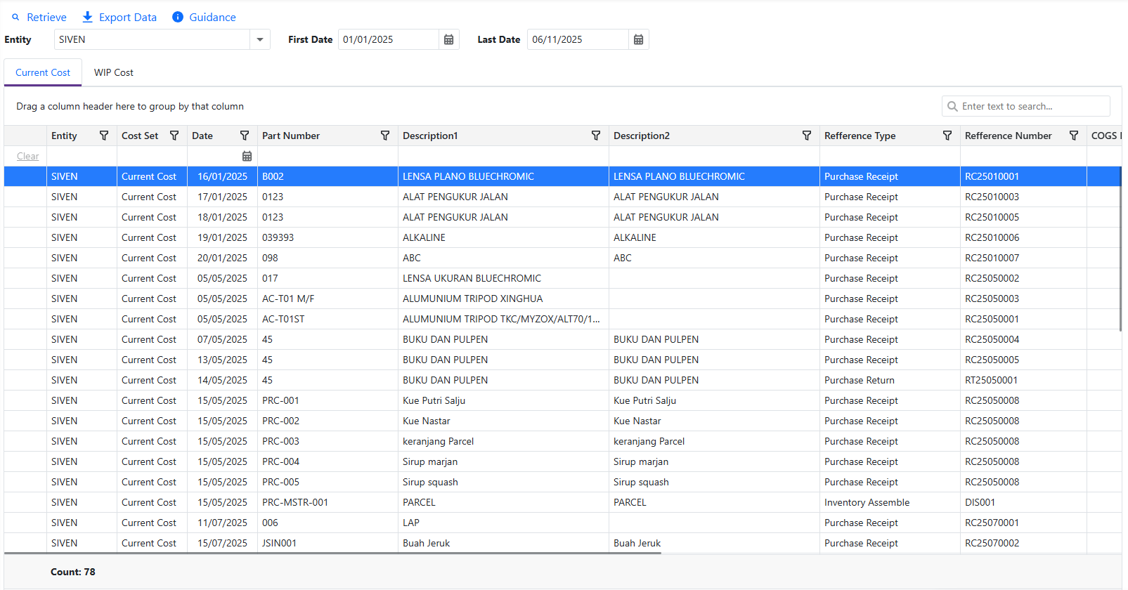
Task: Open the Part Number column filter icon
Action: click(x=385, y=136)
